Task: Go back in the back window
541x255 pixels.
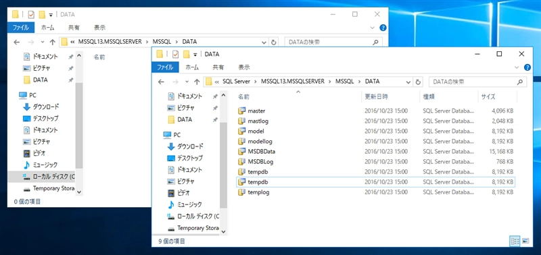Action: 16,42
